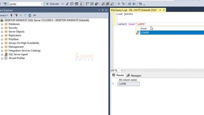Switch to the Results tab
The height and width of the screenshot is (115, 204).
click(x=118, y=75)
